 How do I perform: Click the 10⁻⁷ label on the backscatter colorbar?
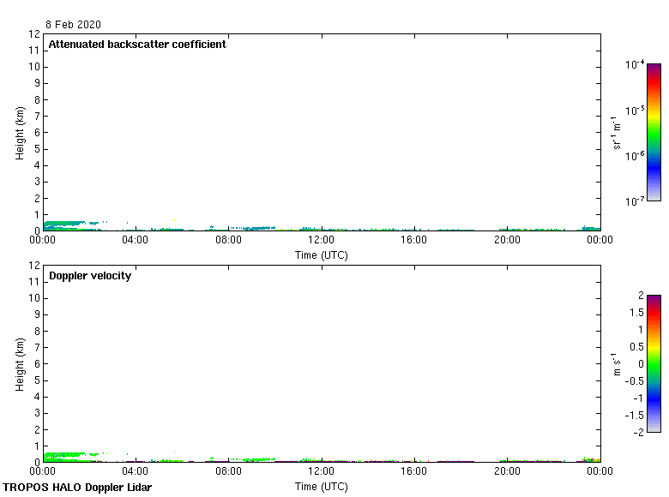click(x=635, y=201)
